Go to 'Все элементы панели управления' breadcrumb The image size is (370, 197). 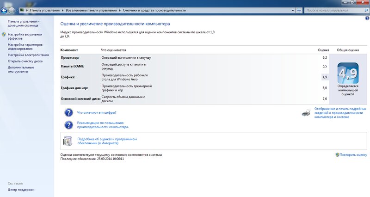(x=91, y=10)
